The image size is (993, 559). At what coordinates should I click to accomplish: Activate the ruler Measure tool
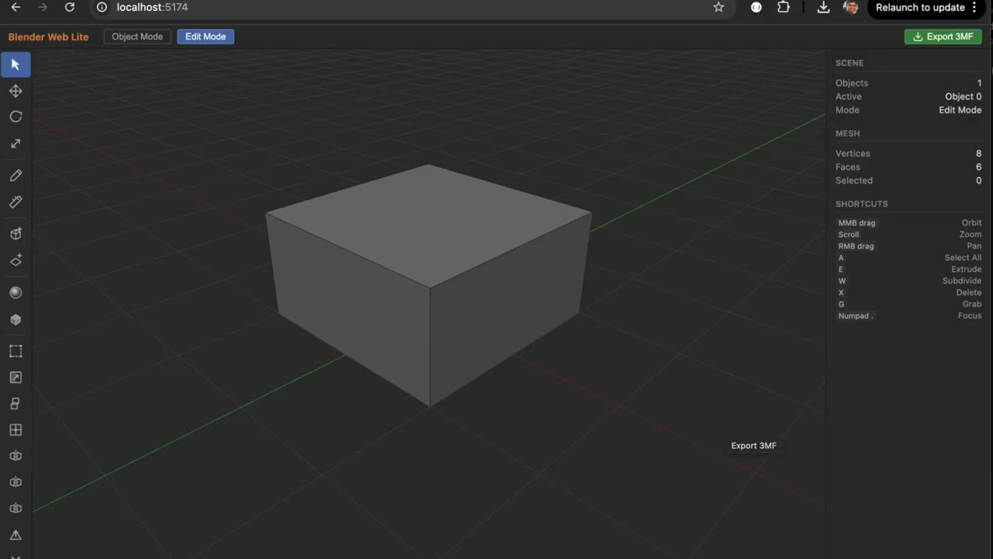(x=16, y=202)
